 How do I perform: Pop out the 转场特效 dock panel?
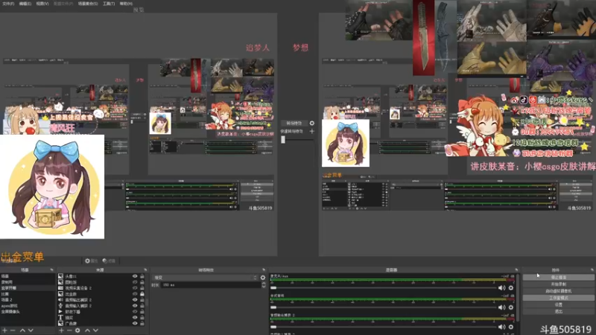click(264, 269)
